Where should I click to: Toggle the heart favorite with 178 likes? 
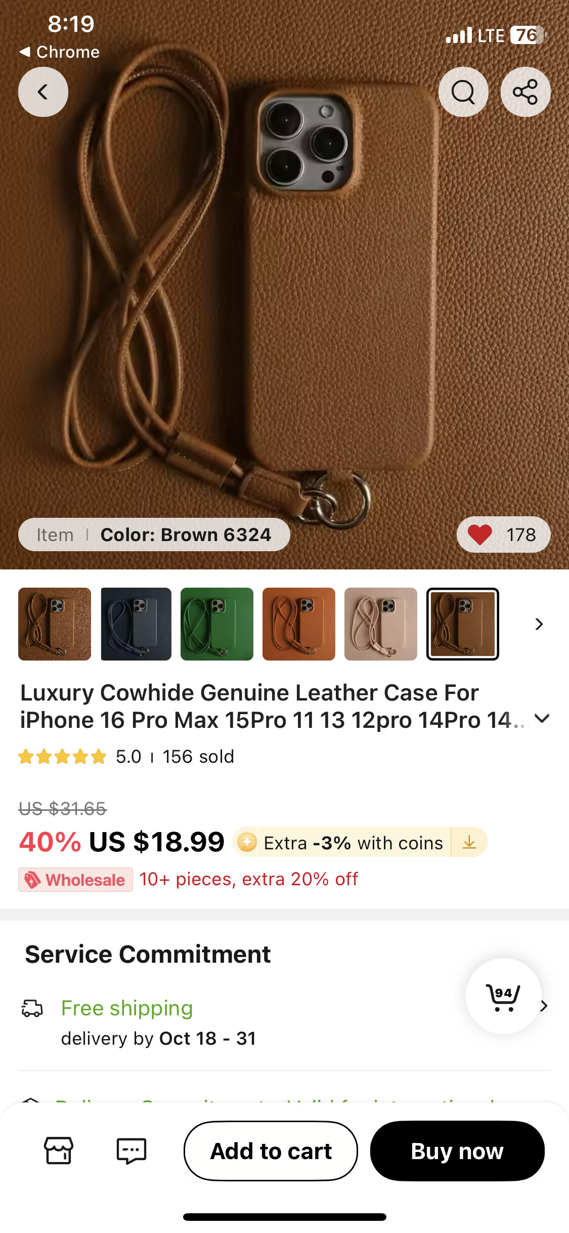pos(503,535)
